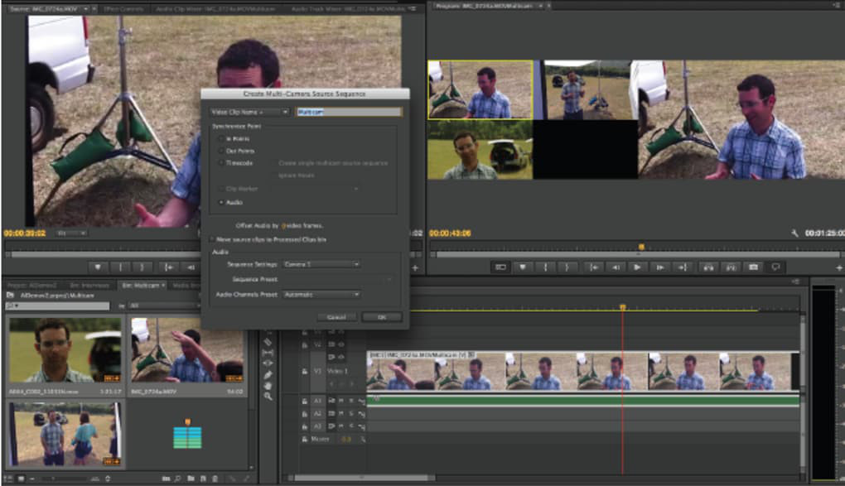Click the Export Frame camera icon in Program Monitor
Image resolution: width=845 pixels, height=486 pixels.
[753, 267]
